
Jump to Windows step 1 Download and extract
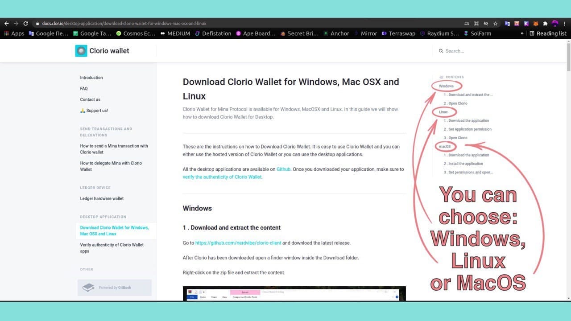(468, 95)
